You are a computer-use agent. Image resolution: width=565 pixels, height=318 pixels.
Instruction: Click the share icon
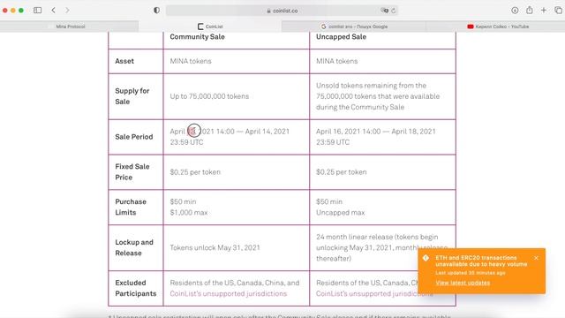[530, 10]
